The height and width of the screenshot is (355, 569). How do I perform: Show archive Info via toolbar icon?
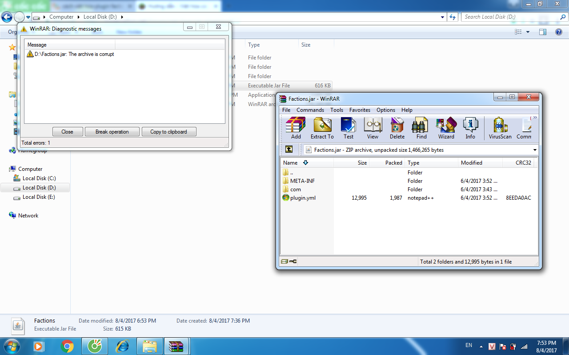pyautogui.click(x=470, y=128)
